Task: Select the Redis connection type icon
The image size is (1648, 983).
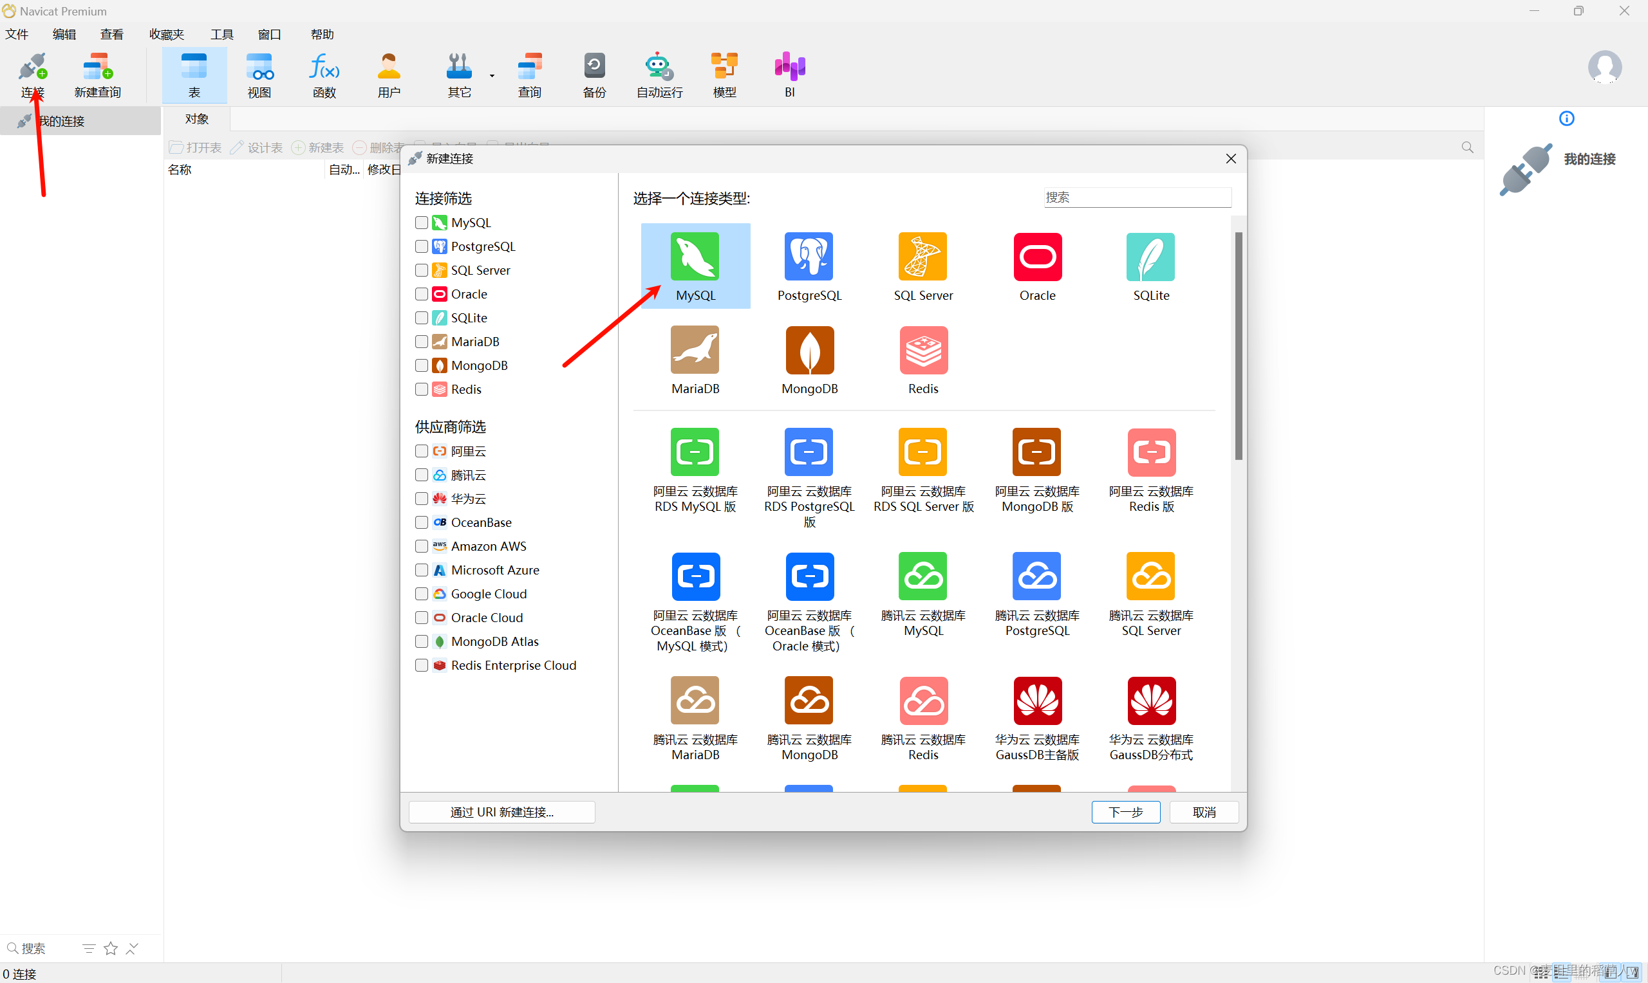Action: [923, 351]
